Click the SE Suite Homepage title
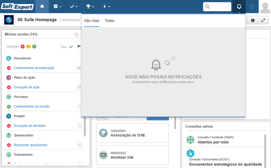Image resolution: width=271 pixels, height=168 pixels. pos(37,20)
